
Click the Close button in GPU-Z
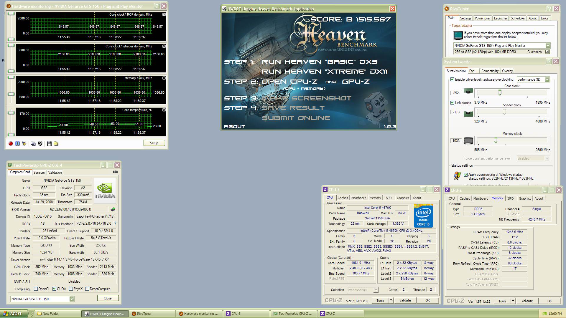pos(108,298)
